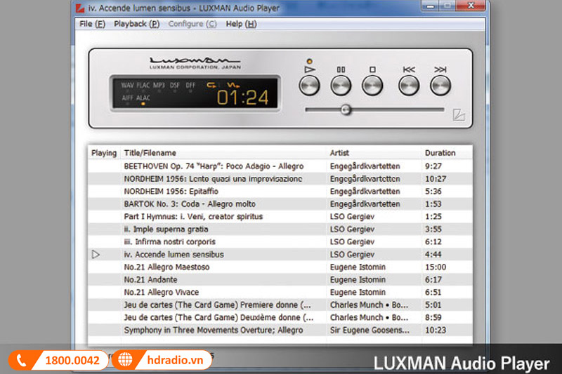Open the File menu

pyautogui.click(x=92, y=24)
